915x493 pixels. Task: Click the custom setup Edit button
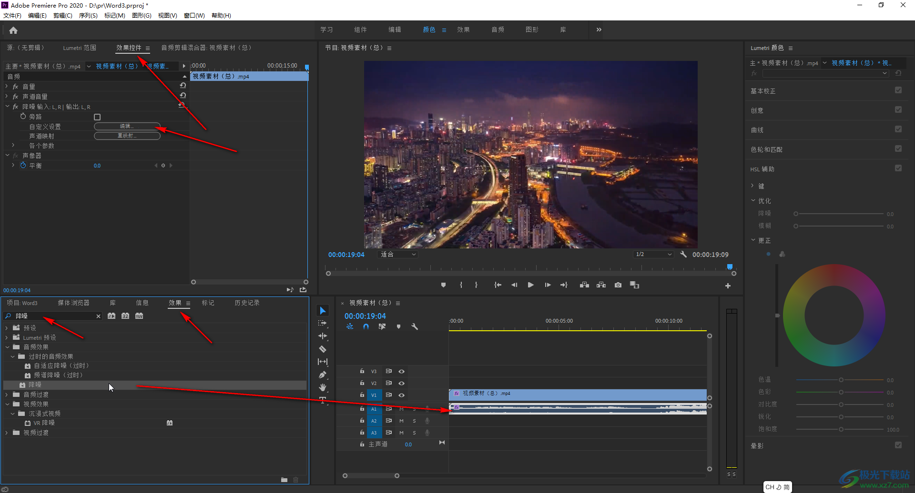127,126
